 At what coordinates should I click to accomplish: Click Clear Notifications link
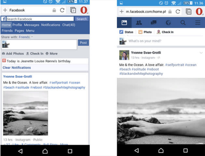pyautogui.click(x=17, y=68)
